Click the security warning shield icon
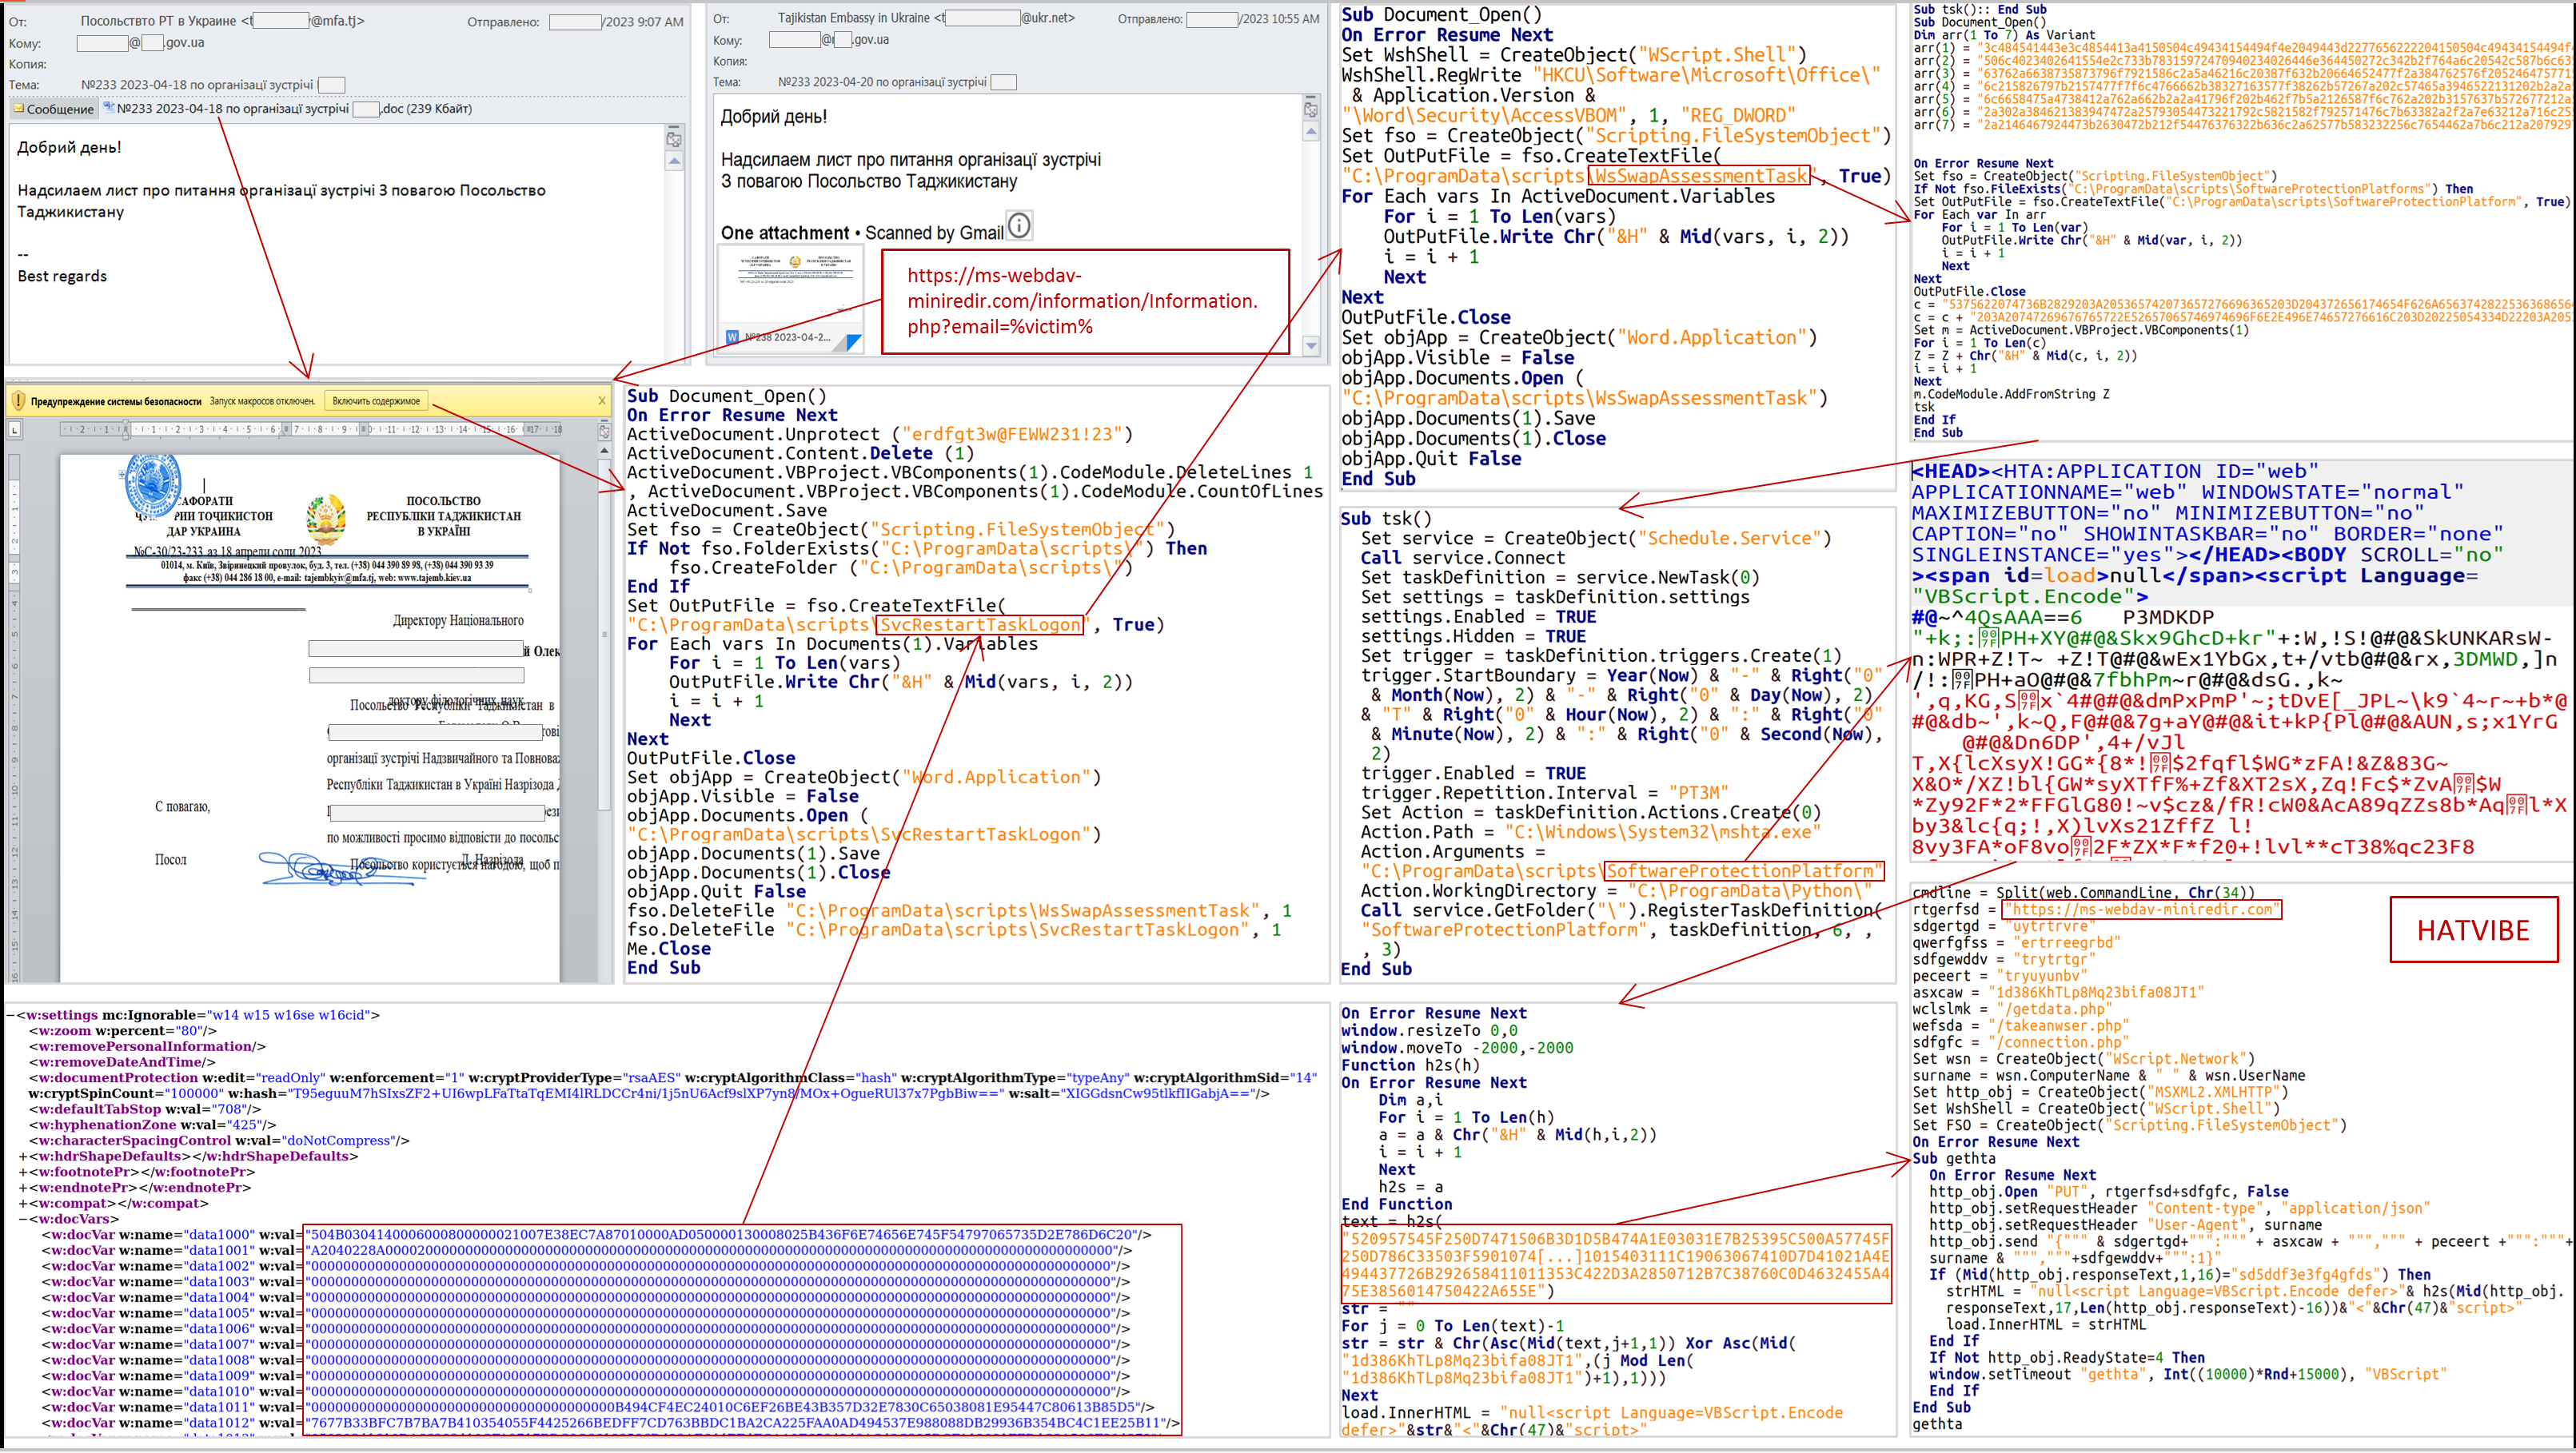Viewport: 2576px width, 1453px height. pos(17,401)
